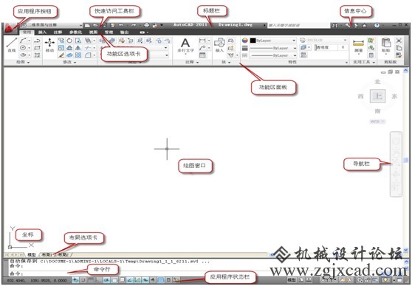
Task: Click the coordinate readout in status bar
Action: click(37, 280)
